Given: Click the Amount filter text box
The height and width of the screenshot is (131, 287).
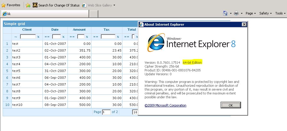Looking at the screenshot, I should [81, 37].
